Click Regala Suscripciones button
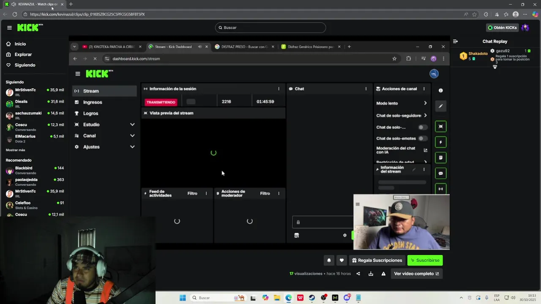 [377, 260]
